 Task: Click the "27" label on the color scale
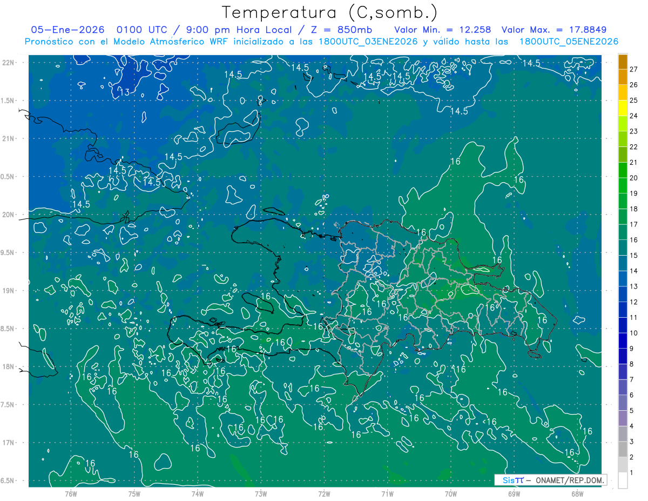point(633,69)
